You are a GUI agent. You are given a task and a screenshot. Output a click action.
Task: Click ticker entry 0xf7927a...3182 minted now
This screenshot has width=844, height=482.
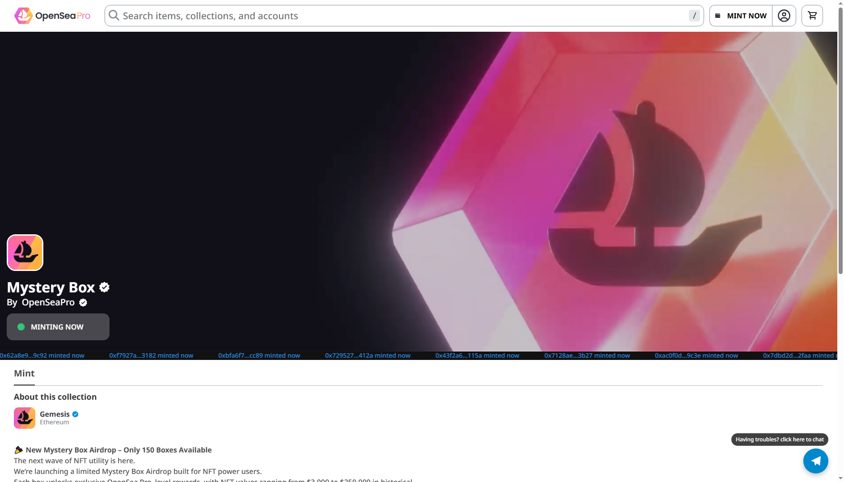tap(151, 355)
